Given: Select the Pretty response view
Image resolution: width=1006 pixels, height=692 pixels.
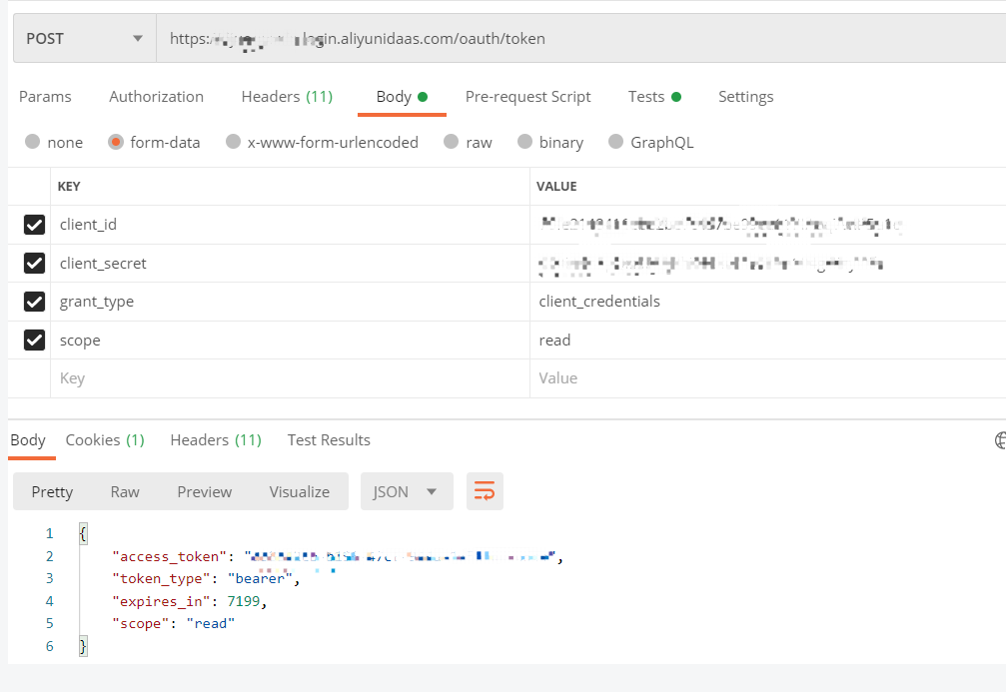Looking at the screenshot, I should tap(52, 492).
